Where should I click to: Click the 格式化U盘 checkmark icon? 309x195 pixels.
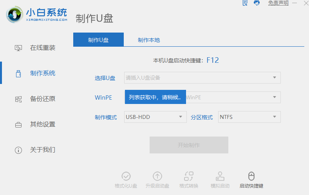(126, 176)
